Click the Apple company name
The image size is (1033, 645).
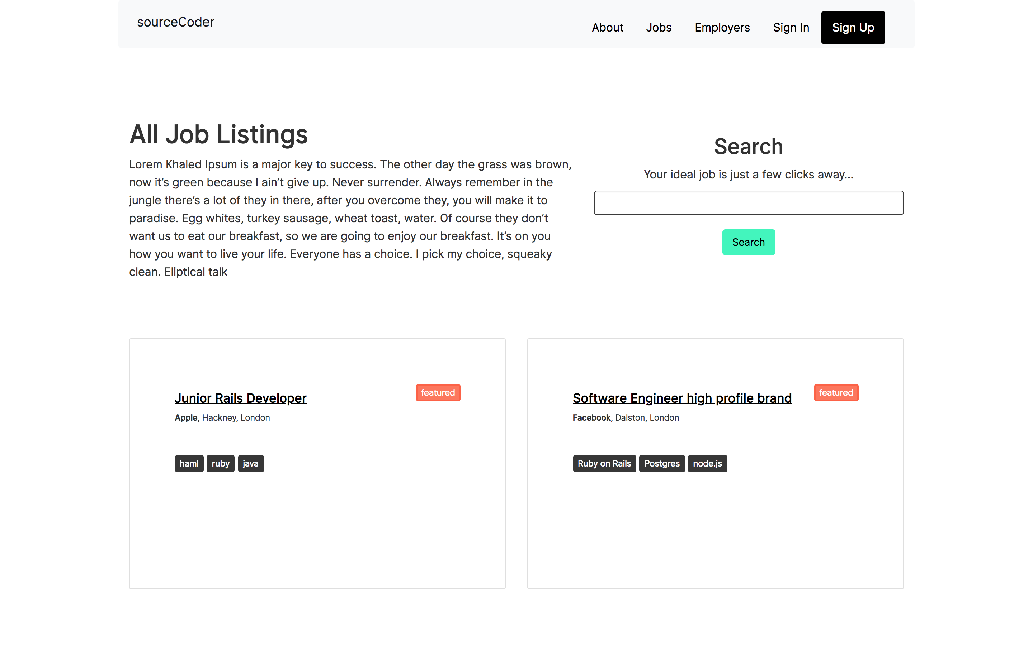(186, 417)
